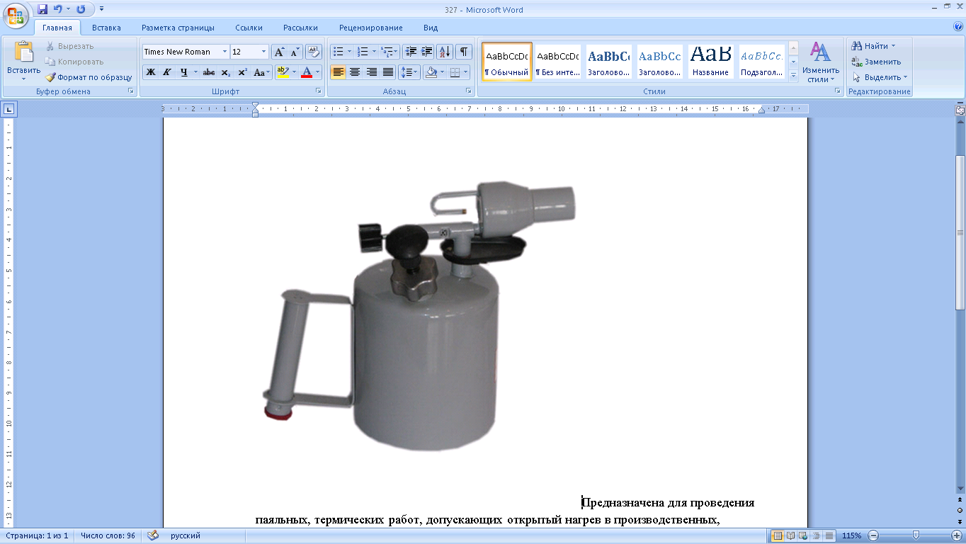Select Название style

click(710, 62)
